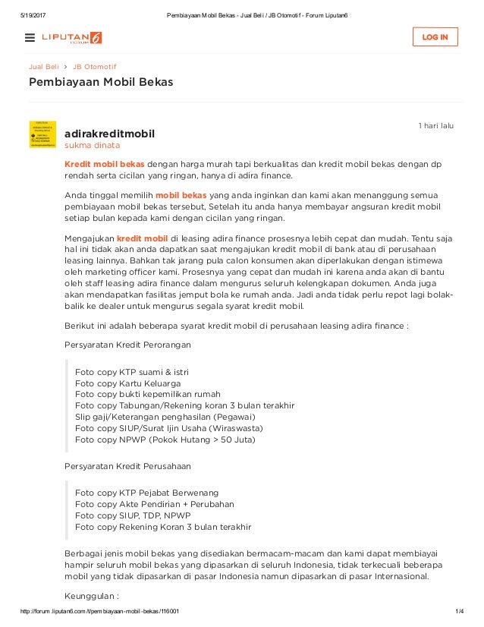Go to Jual Beli breadcrumb

(x=43, y=67)
